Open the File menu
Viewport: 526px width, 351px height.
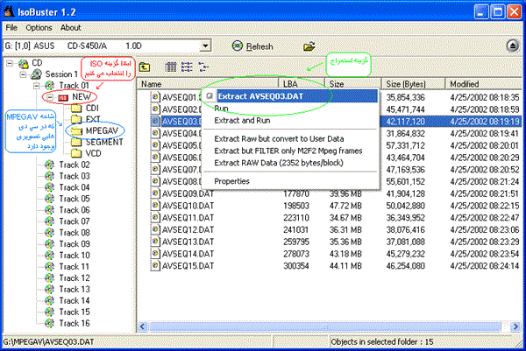[11, 28]
